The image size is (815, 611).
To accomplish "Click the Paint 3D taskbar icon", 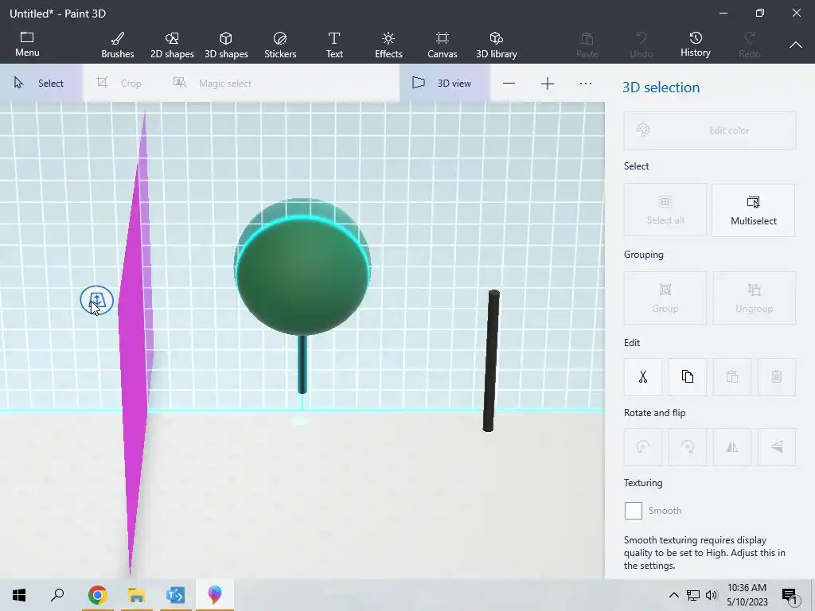I will pyautogui.click(x=215, y=595).
